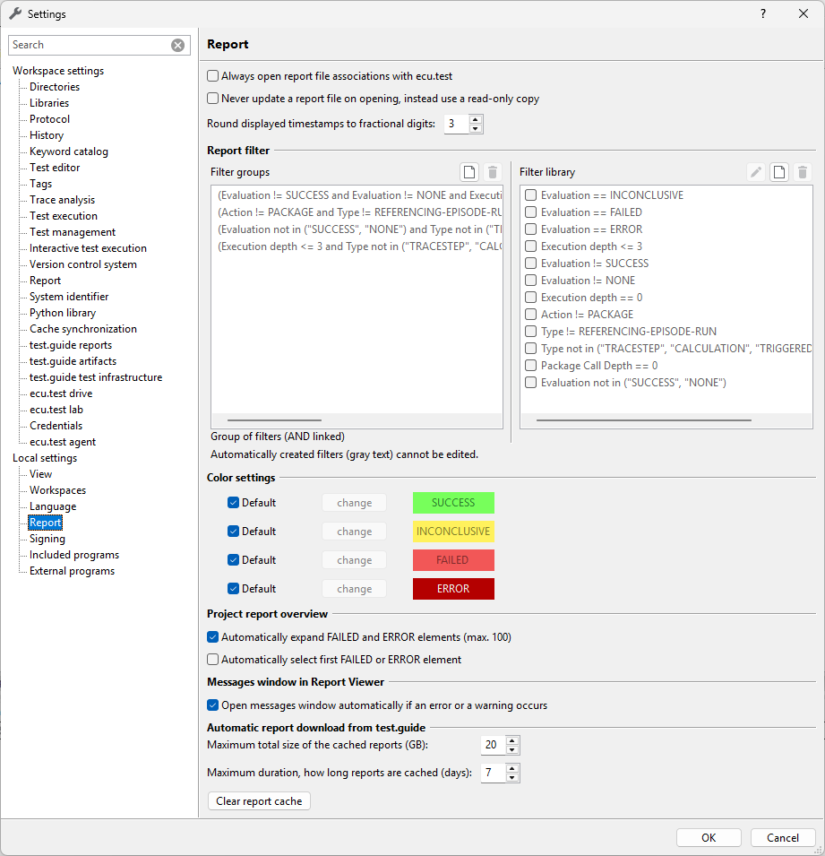
Task: Click change button for ERROR color
Action: pos(354,589)
